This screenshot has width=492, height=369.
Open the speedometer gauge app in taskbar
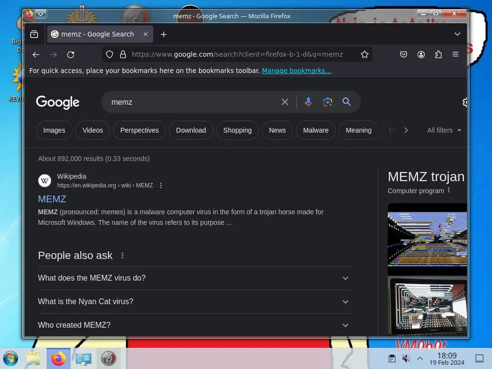pyautogui.click(x=109, y=358)
